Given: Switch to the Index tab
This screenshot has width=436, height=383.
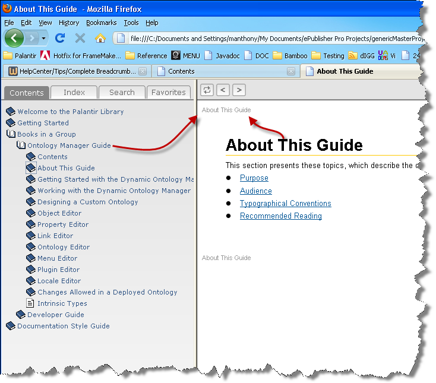Looking at the screenshot, I should (74, 93).
